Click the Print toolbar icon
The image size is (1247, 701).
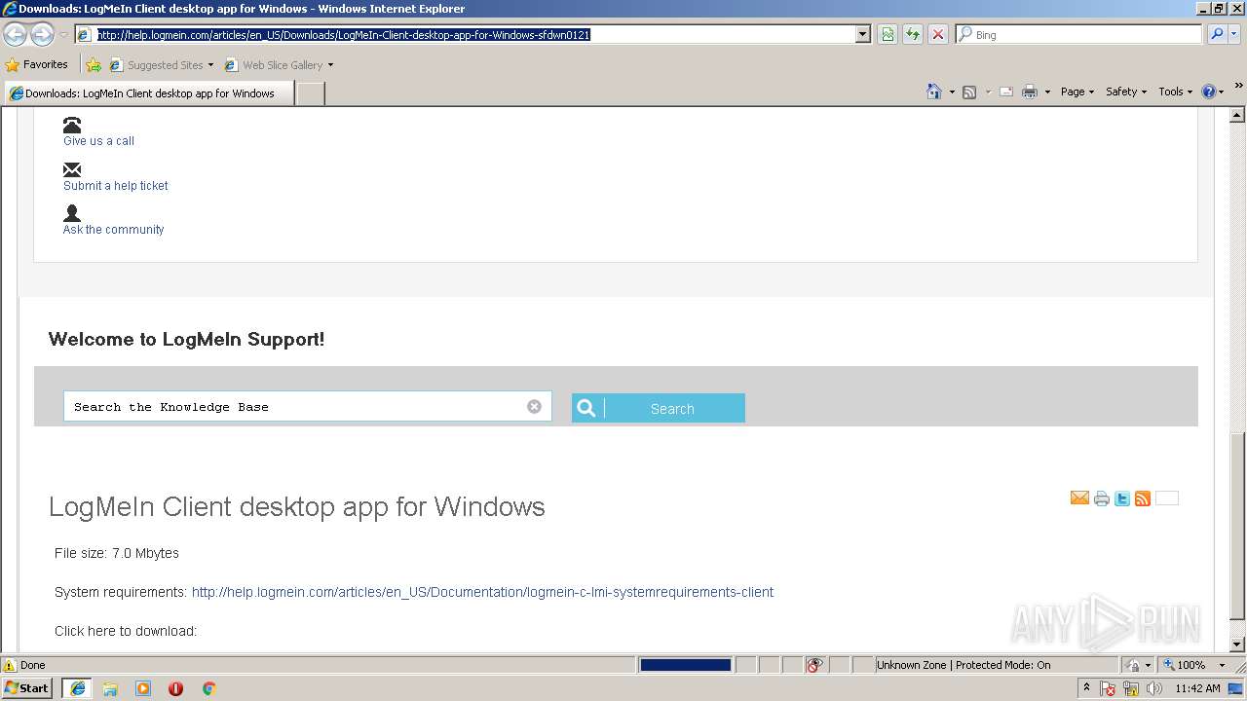[x=1030, y=92]
